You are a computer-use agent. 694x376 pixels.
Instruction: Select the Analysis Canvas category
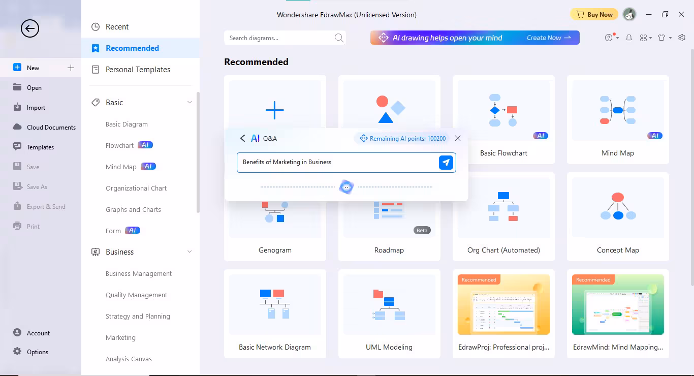tap(129, 359)
